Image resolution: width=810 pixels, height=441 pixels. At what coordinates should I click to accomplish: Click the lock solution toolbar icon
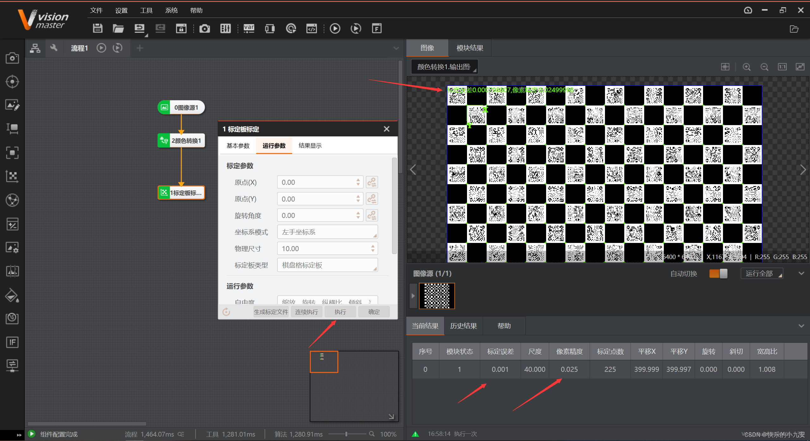181,28
